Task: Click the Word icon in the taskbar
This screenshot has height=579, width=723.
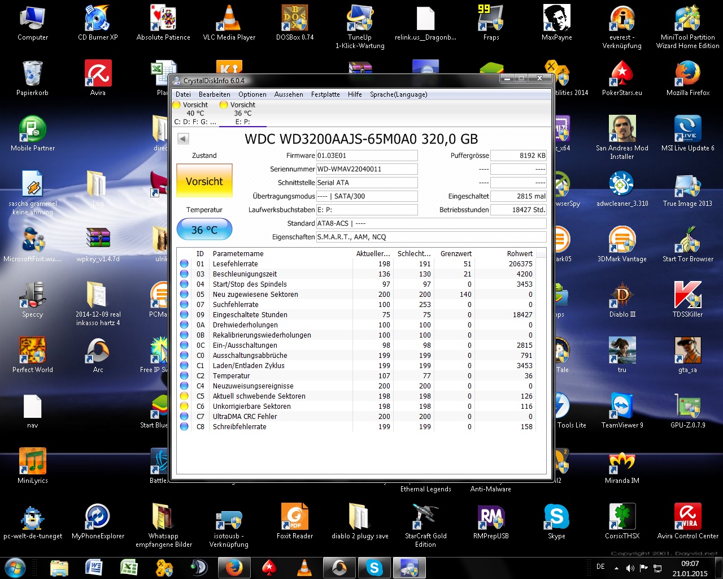Action: 94,567
